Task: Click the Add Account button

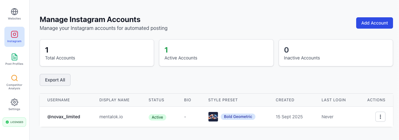Action: [374, 23]
